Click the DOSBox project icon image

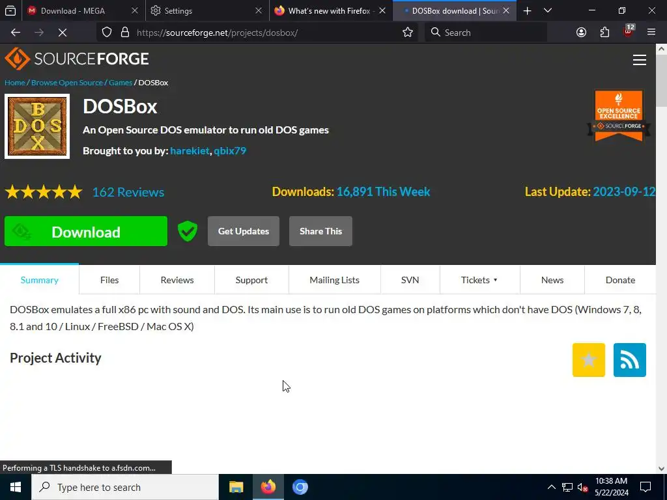[x=37, y=126]
